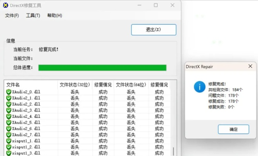This screenshot has width=258, height=156.
Task: Open the 工具(T) menu
Action: [33, 16]
